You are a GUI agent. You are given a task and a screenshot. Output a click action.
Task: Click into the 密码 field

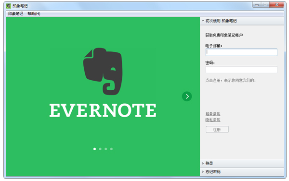click(x=241, y=70)
